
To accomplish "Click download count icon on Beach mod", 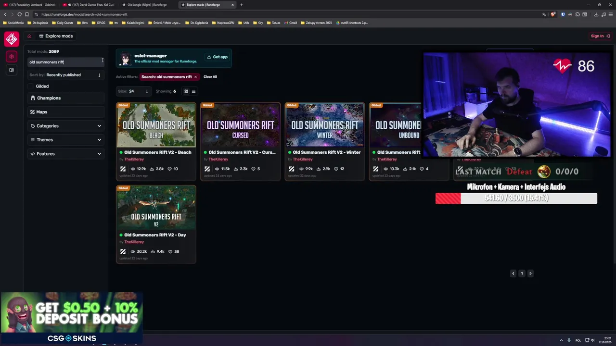I will (x=152, y=169).
